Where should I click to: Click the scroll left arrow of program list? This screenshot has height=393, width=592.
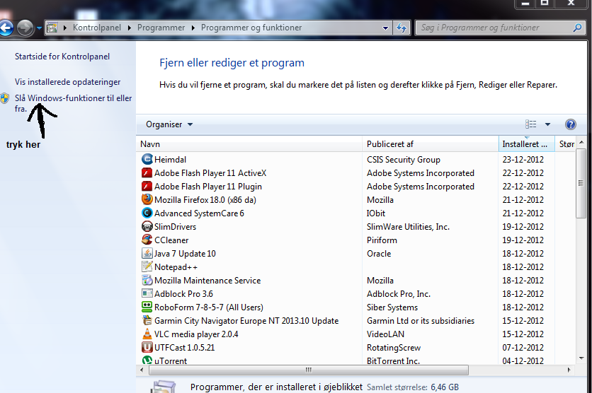click(142, 370)
